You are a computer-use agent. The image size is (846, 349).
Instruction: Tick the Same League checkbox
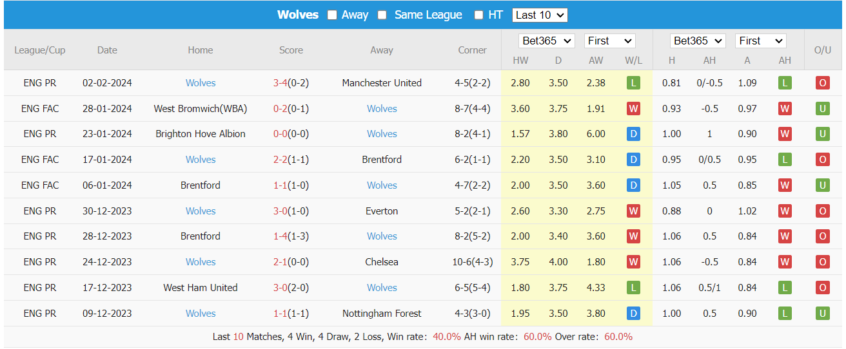coord(382,15)
